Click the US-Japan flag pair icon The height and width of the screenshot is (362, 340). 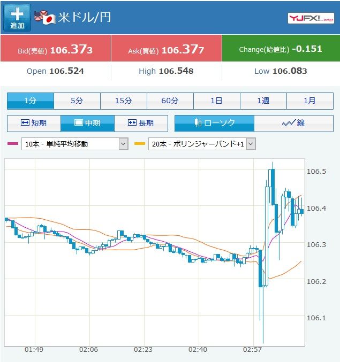(x=45, y=18)
